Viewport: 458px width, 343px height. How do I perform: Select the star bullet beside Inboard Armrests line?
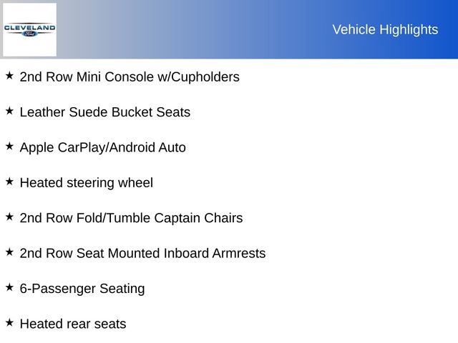tap(9, 252)
